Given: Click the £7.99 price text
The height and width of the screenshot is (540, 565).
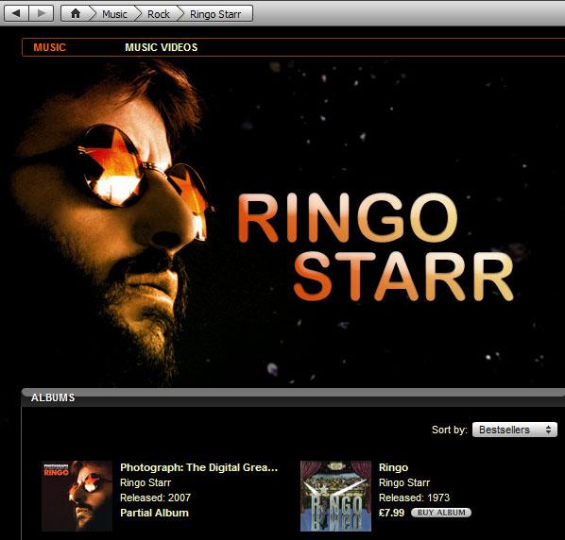Looking at the screenshot, I should pyautogui.click(x=391, y=513).
